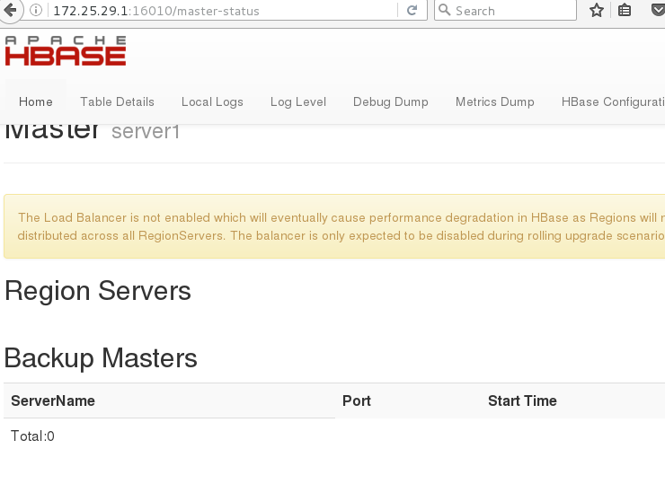Open the Table Details tab
The height and width of the screenshot is (493, 665).
(x=117, y=101)
